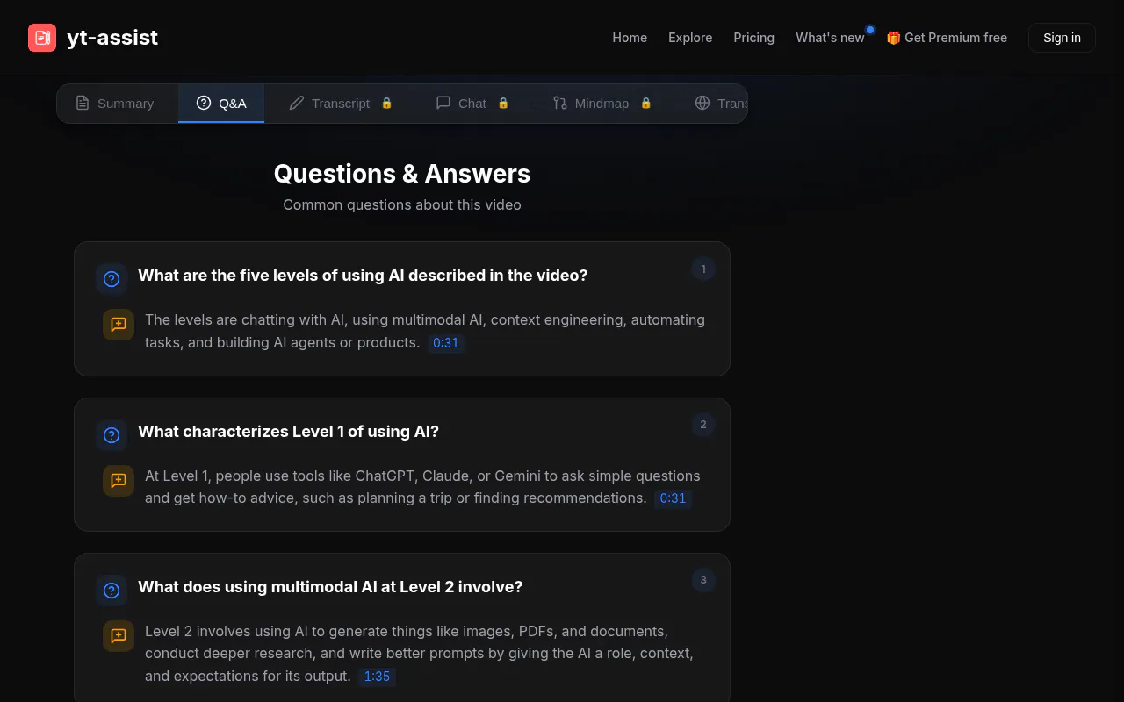This screenshot has width=1124, height=702.
Task: Click the lock icon beside Transcript
Action: pos(386,103)
